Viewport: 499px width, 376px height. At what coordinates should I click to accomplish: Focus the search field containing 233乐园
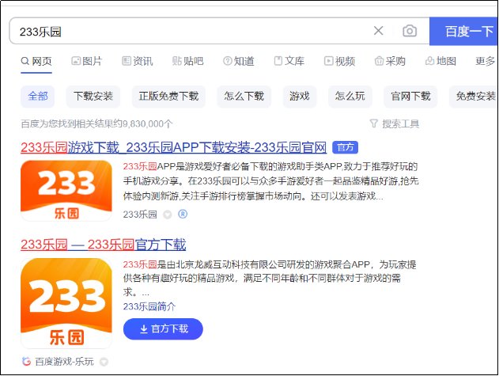pyautogui.click(x=191, y=31)
